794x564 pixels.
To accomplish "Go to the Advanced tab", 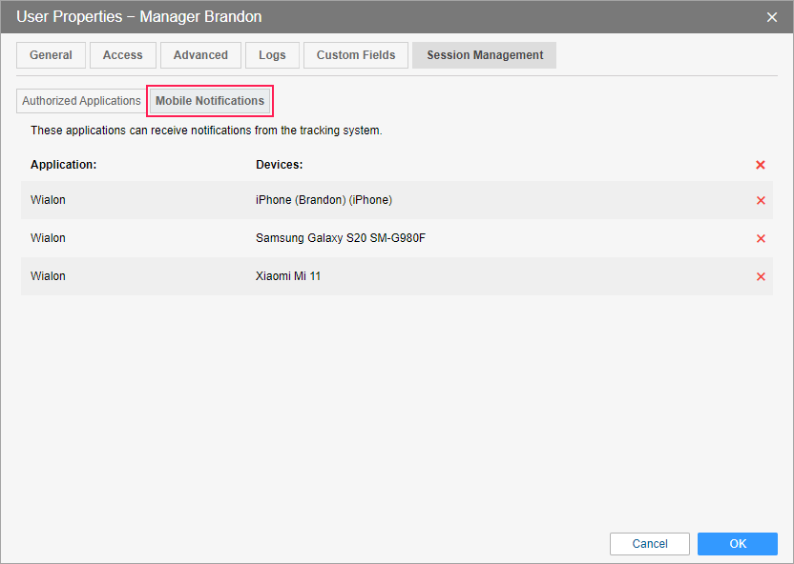I will [x=200, y=55].
